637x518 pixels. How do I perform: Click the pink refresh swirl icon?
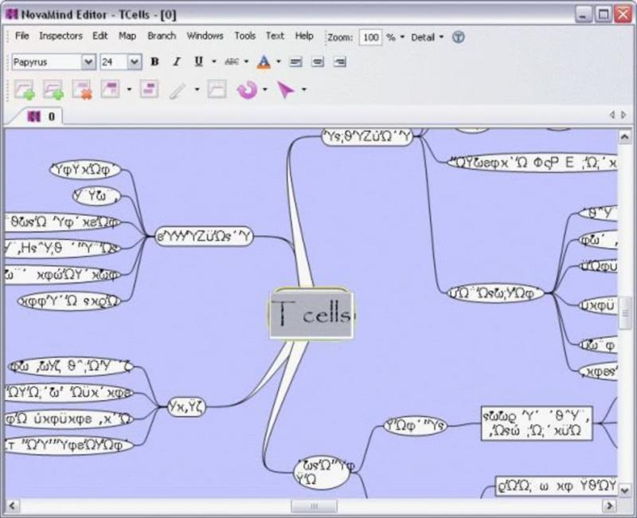[247, 89]
